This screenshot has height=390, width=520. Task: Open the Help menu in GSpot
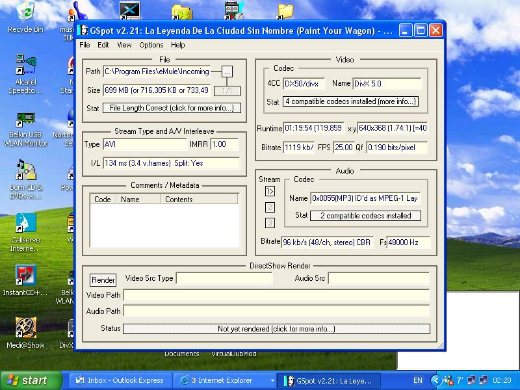pyautogui.click(x=177, y=45)
